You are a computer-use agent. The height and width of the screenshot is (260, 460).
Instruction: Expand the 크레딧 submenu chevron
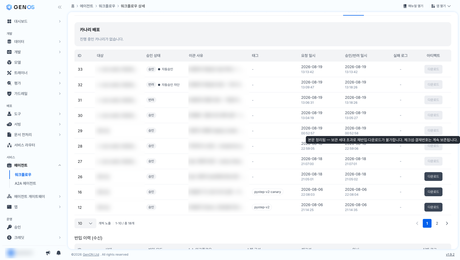pyautogui.click(x=60, y=238)
